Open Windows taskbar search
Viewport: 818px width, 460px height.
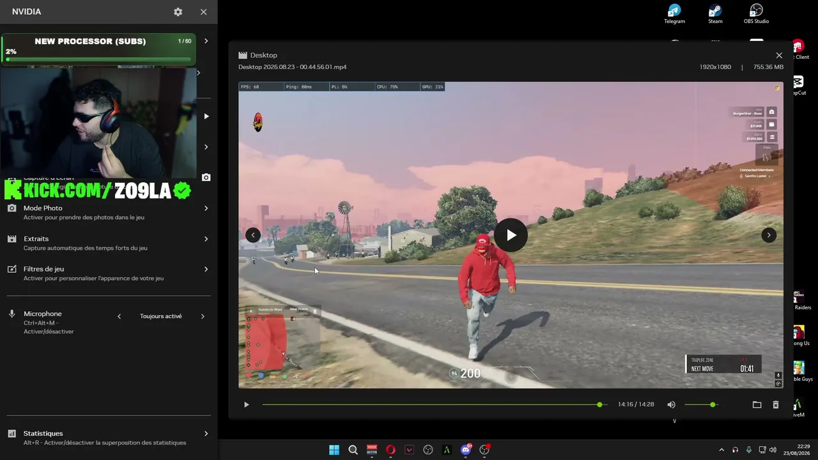tap(353, 450)
